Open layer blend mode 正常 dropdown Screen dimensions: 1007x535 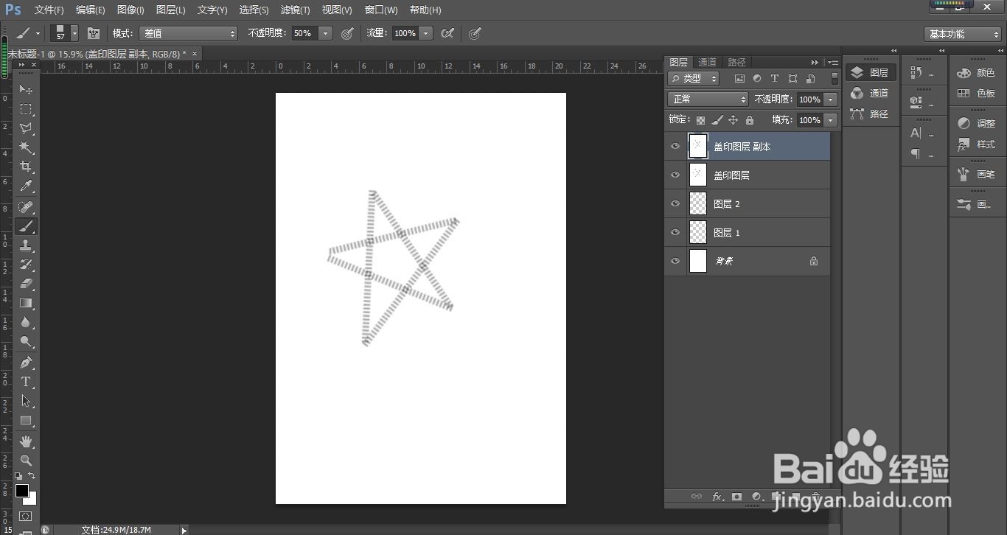pos(708,99)
